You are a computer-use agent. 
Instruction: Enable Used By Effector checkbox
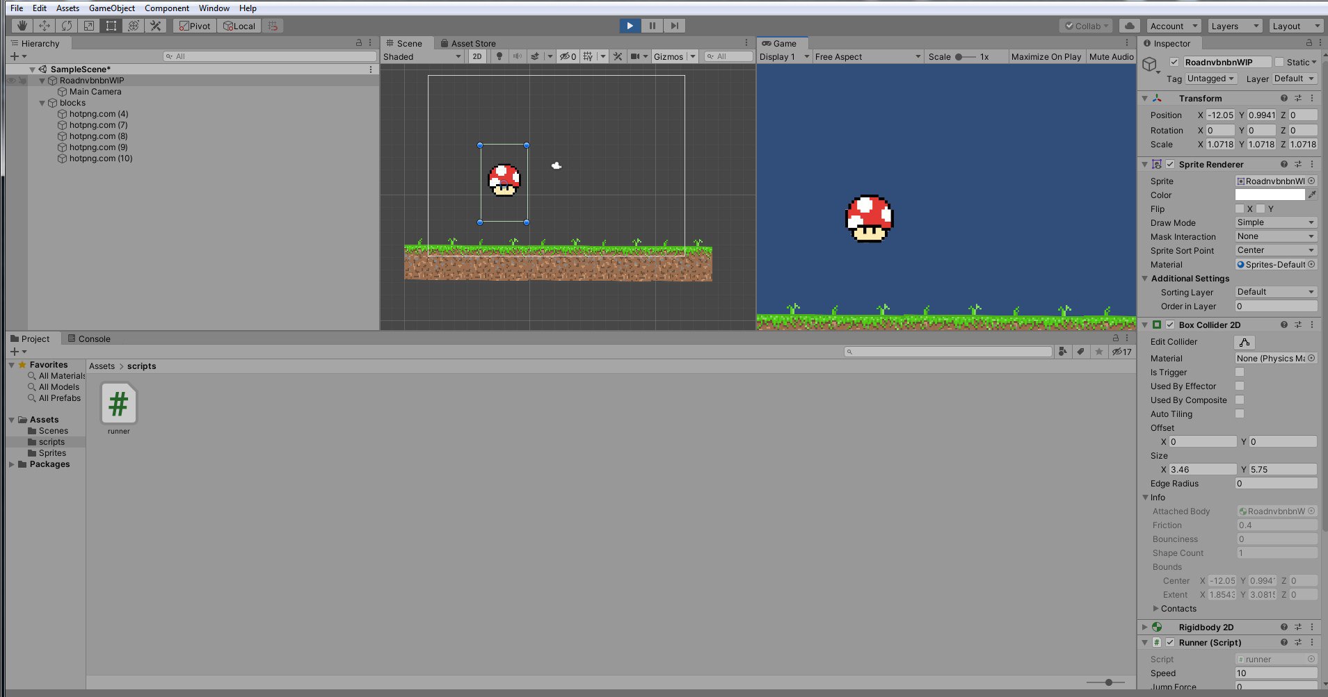point(1240,386)
